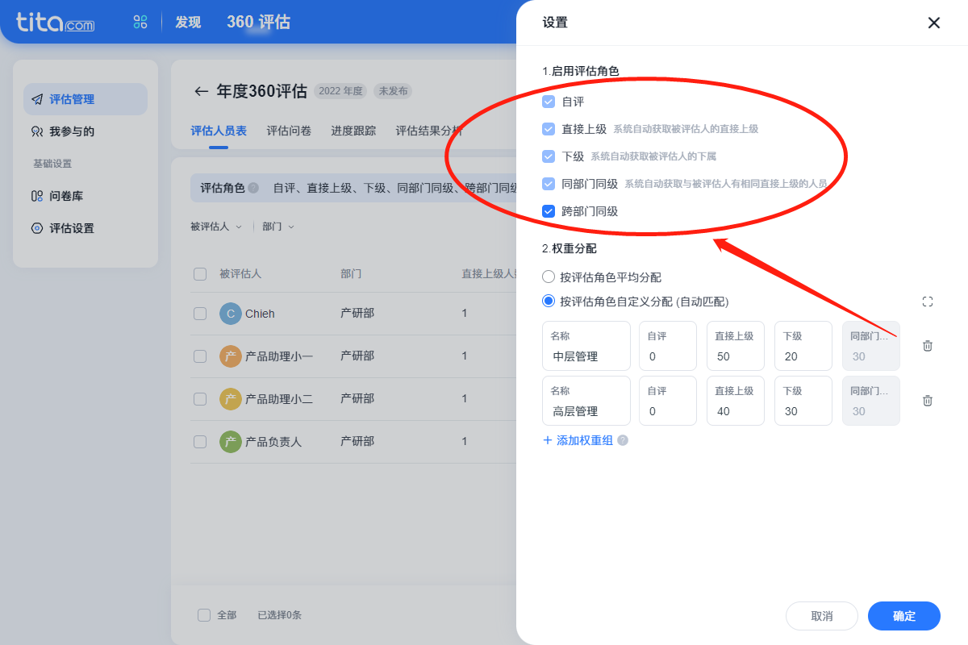Check the row checkbox for 产品负责人
Screen dimensions: 968x645
click(x=200, y=442)
